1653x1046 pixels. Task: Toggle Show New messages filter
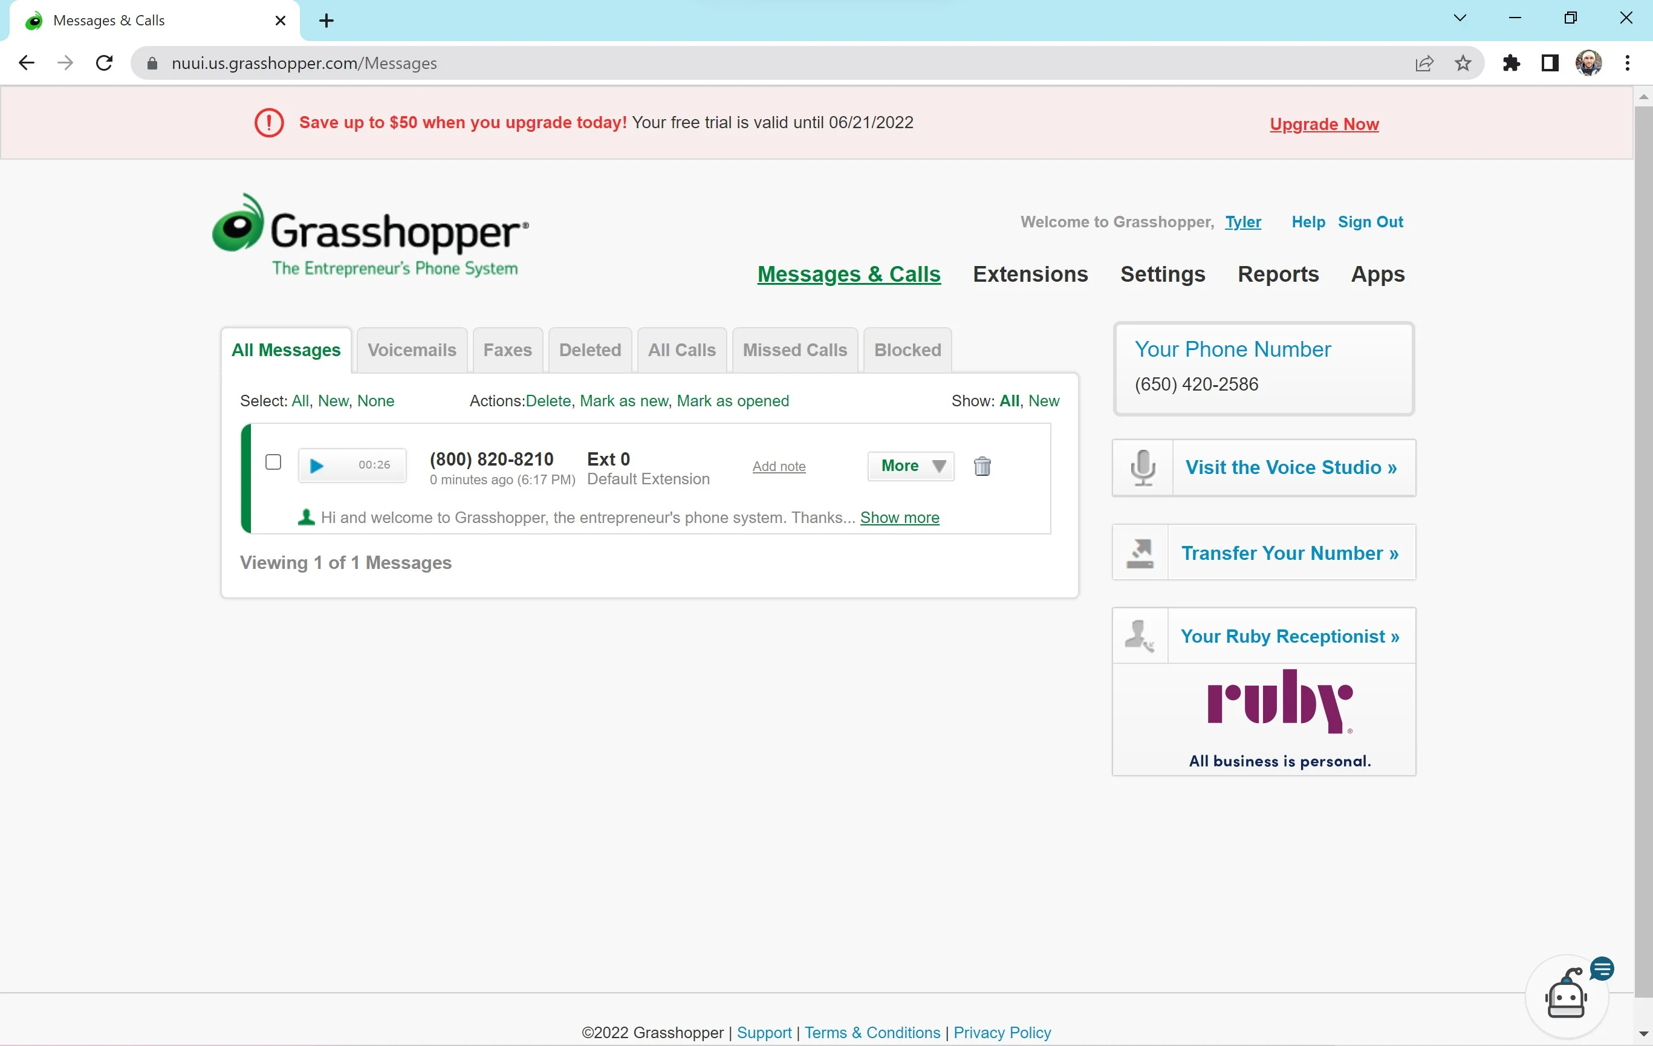(1044, 400)
